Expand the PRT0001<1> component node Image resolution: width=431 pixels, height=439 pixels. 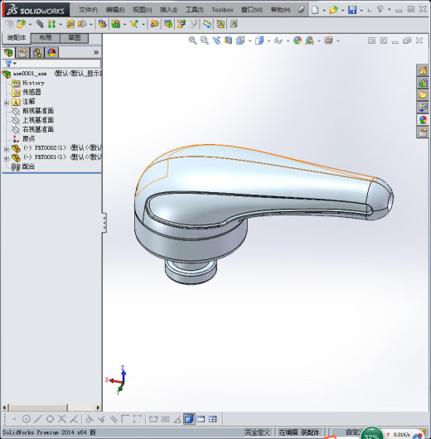click(x=7, y=158)
